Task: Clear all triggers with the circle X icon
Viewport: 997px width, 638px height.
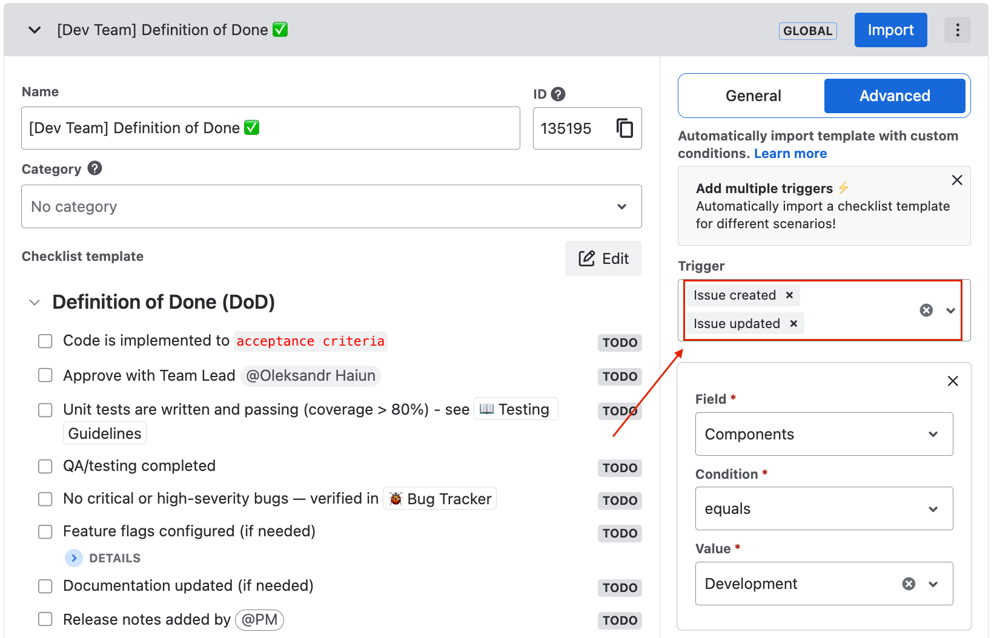Action: click(926, 310)
